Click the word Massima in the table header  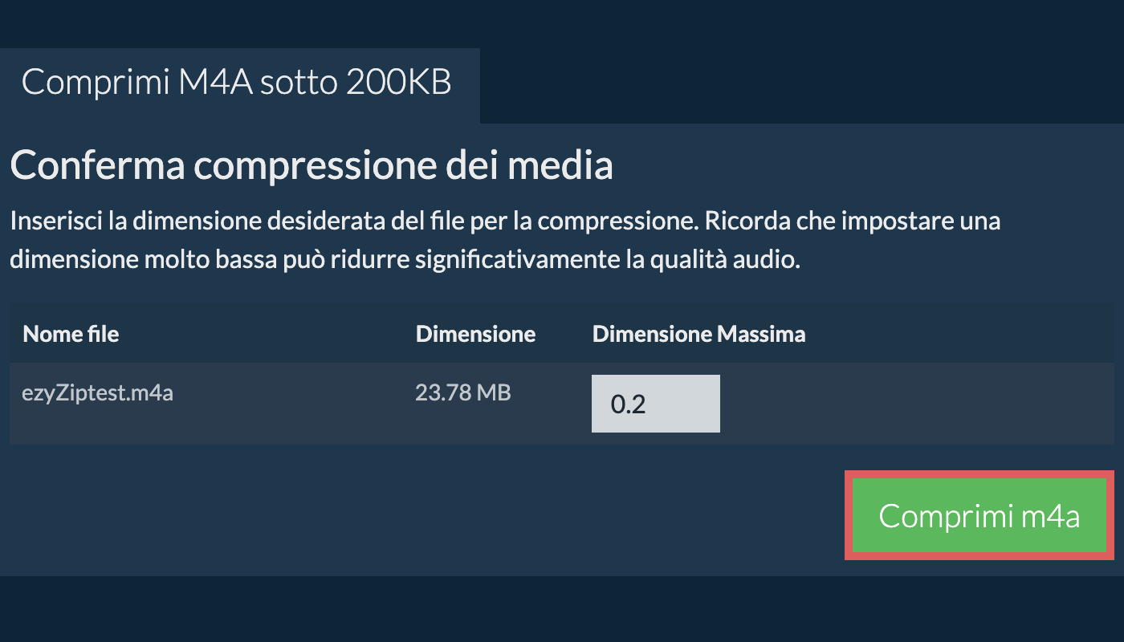click(x=761, y=334)
